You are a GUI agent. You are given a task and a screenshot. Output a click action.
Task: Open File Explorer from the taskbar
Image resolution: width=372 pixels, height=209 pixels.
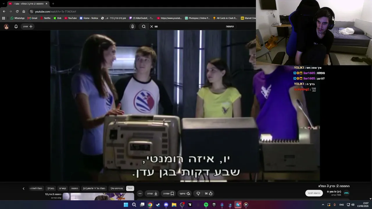[x=174, y=205]
